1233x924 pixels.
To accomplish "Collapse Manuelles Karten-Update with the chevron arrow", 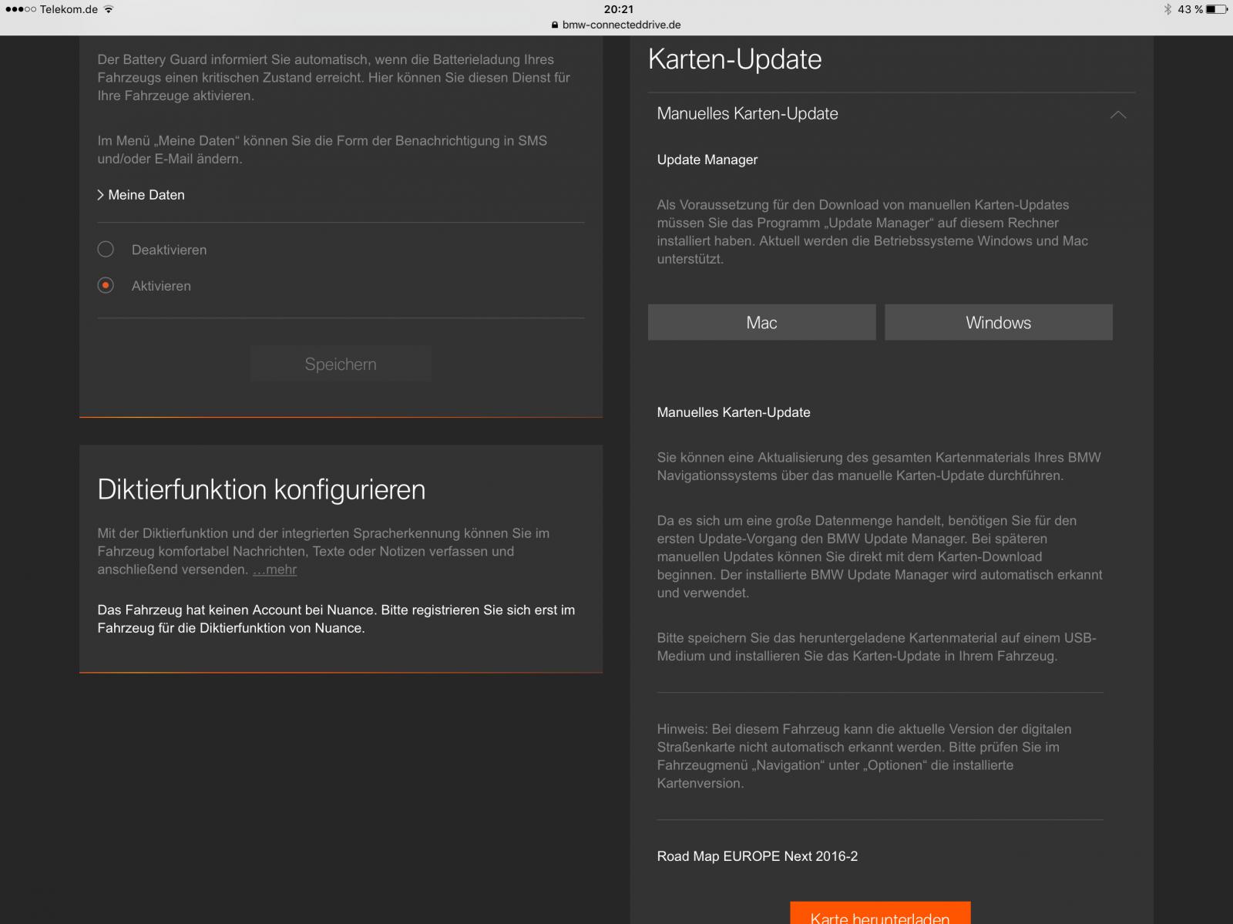I will pos(1117,115).
